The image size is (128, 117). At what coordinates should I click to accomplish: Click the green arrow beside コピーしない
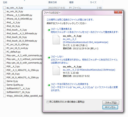tap(49, 58)
